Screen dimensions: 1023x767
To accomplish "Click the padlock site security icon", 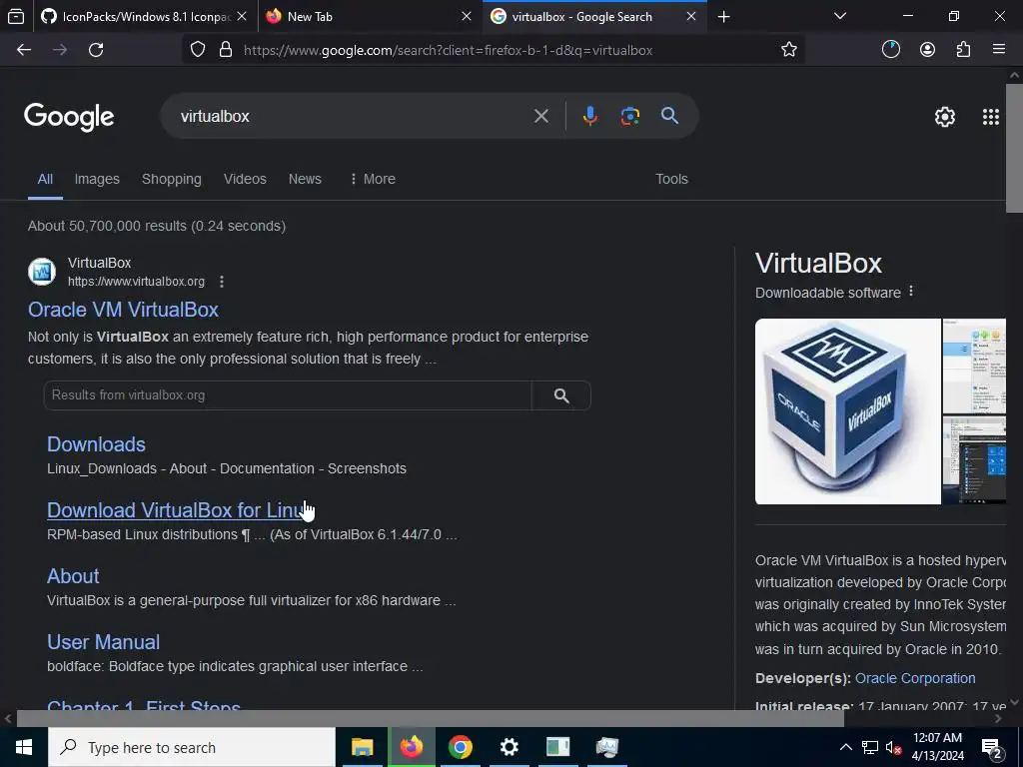I will (226, 50).
